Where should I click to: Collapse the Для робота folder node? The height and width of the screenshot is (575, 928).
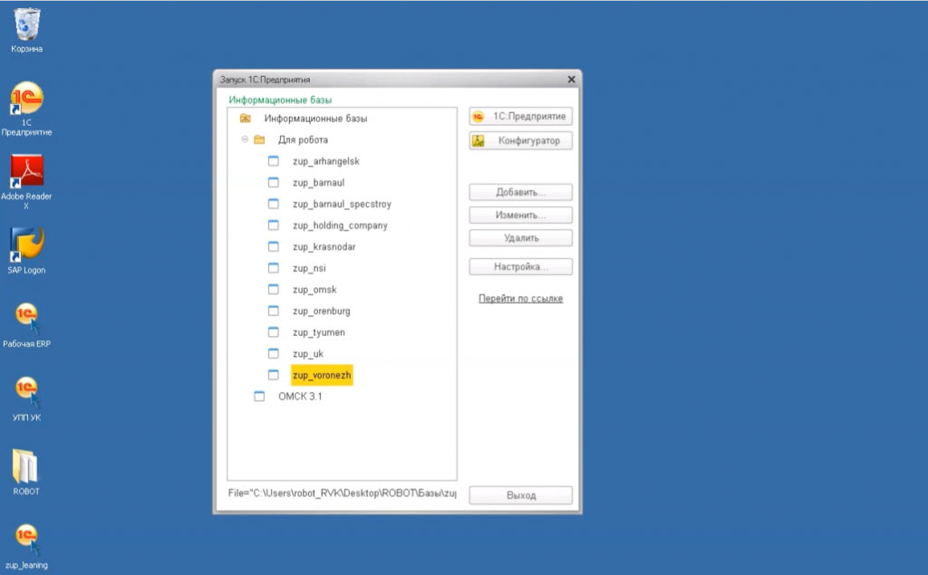click(x=245, y=139)
